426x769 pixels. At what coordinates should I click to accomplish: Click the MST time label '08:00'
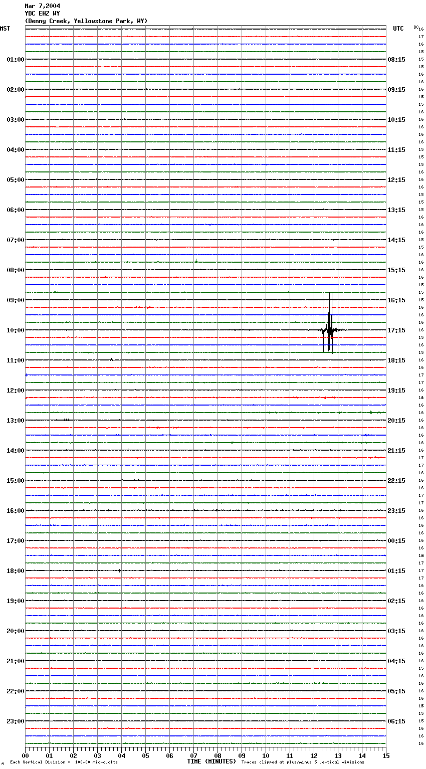15,270
